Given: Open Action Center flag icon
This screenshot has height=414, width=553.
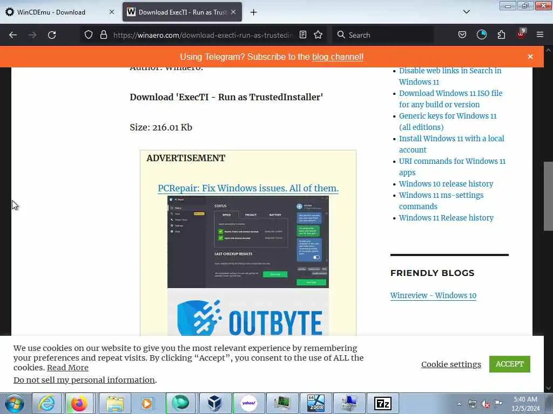Looking at the screenshot, I should 498,403.
